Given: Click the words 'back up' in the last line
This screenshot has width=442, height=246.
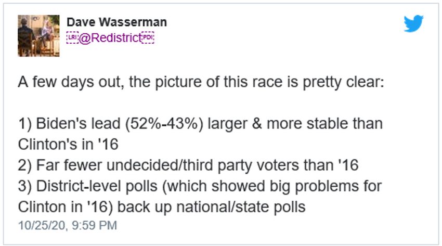Looking at the screenshot, I should [145, 207].
